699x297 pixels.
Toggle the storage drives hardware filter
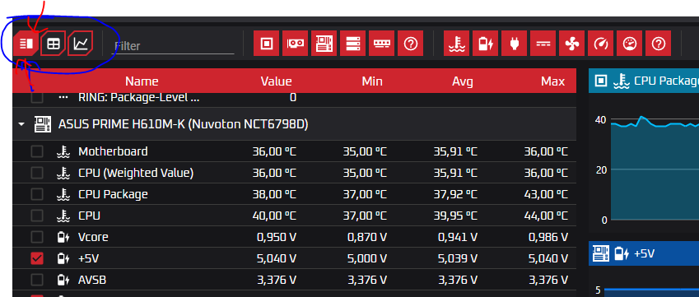pos(352,43)
